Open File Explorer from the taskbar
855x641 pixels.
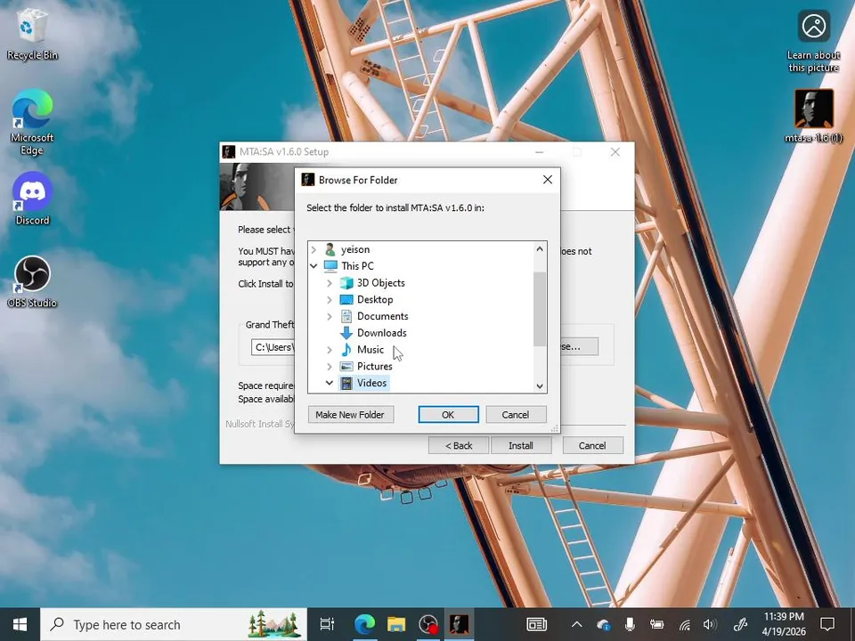396,625
